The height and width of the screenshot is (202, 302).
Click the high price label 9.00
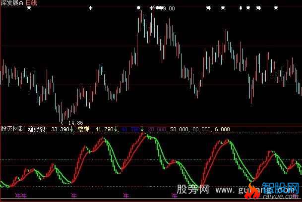169,8
